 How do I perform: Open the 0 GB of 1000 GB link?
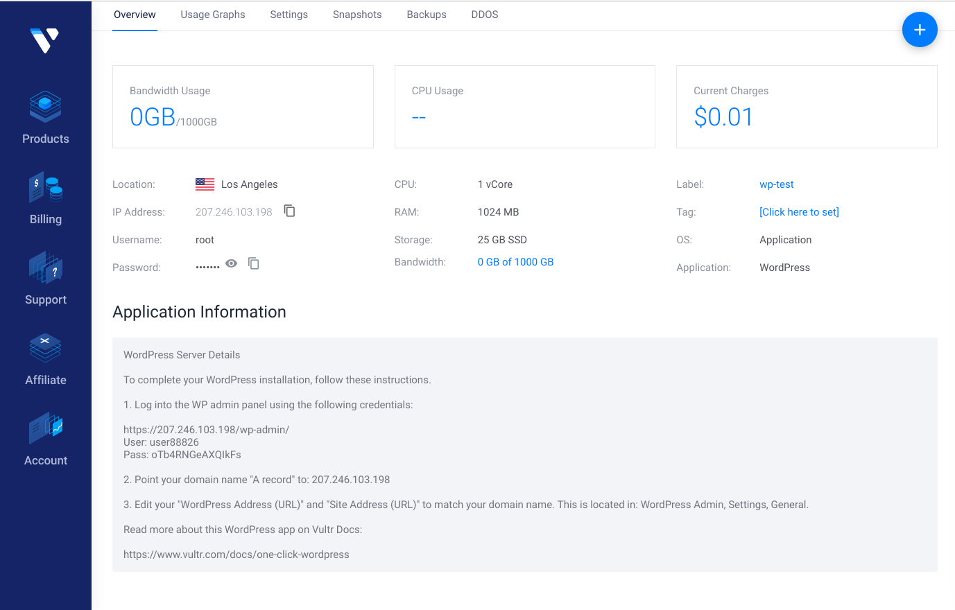(x=515, y=262)
